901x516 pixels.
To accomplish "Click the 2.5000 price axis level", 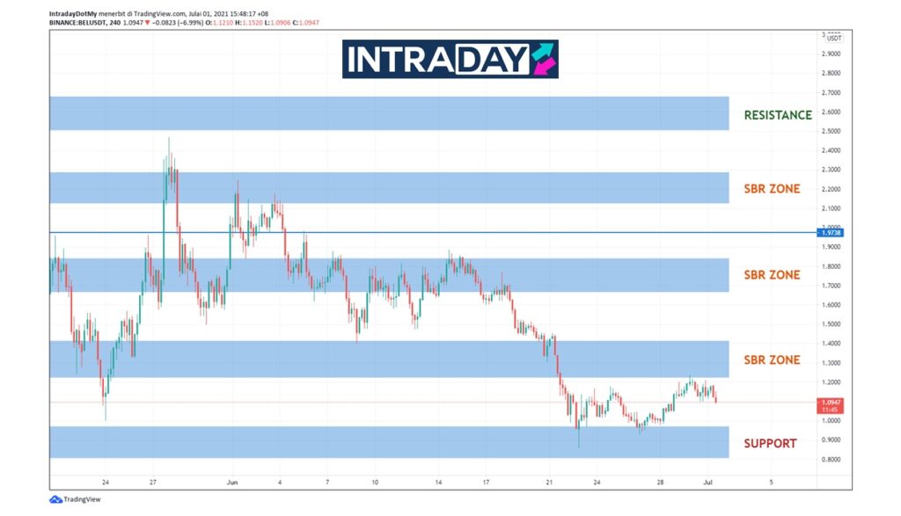I will pyautogui.click(x=831, y=131).
